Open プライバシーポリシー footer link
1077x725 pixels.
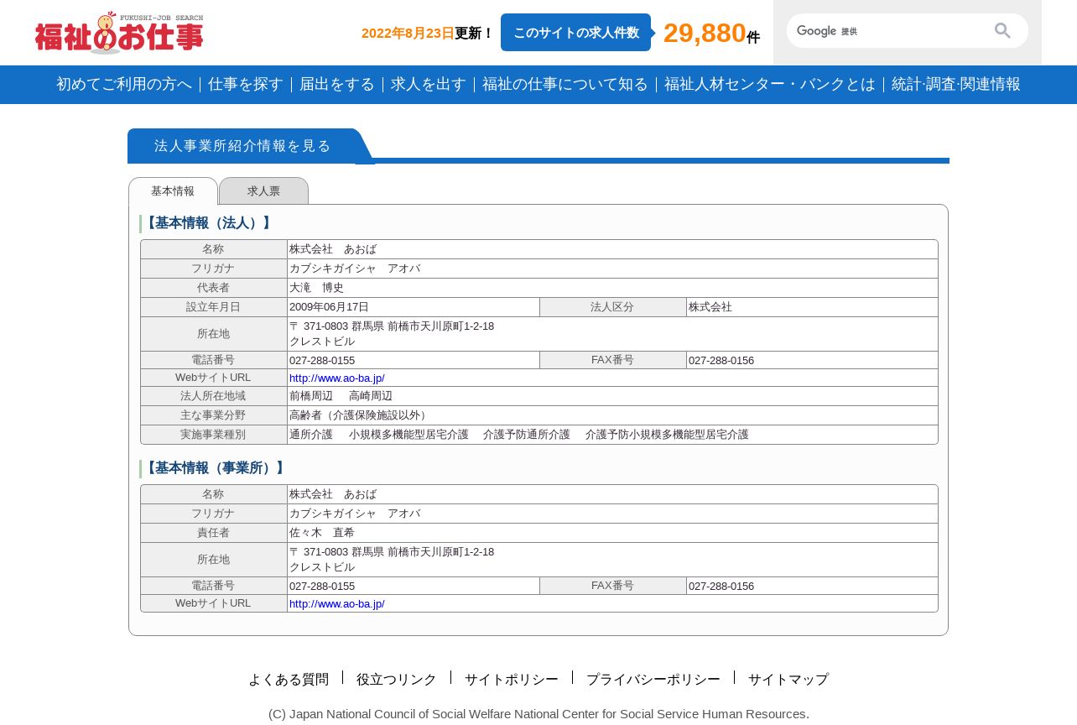(x=653, y=680)
